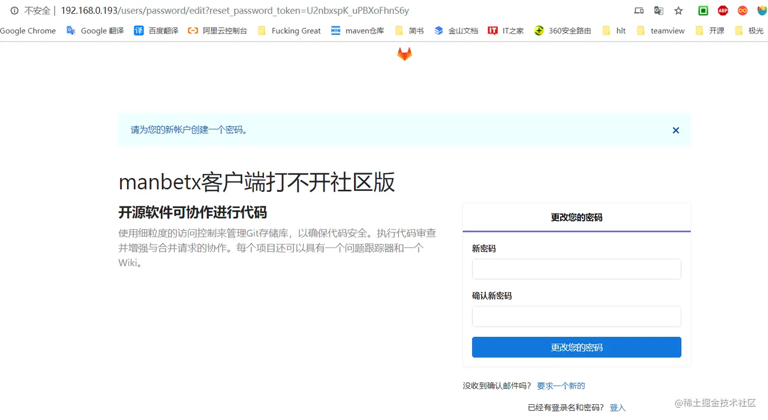Screen dimensions: 768x420
Task: Click the 要求一个新的 link
Action: coord(561,386)
